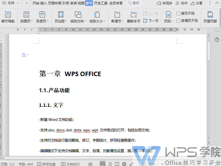Switch to reading view book icon
The height and width of the screenshot is (166, 221).
click(x=117, y=164)
